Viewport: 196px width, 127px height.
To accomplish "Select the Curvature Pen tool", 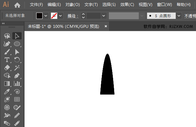I will click(7, 44).
